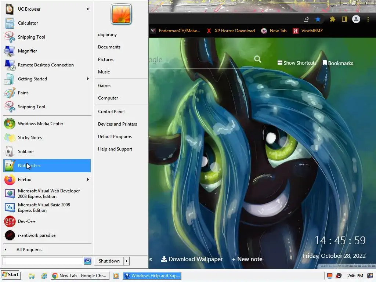Launch the Magnifier icon
The image size is (376, 282).
click(x=10, y=51)
